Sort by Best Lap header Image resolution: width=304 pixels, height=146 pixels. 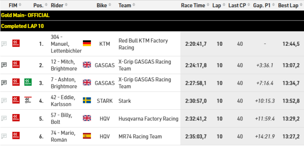click(x=290, y=5)
